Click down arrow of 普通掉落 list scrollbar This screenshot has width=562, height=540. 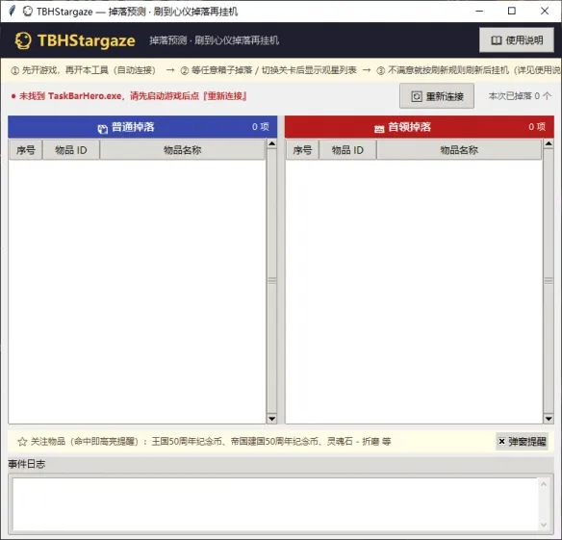click(272, 419)
